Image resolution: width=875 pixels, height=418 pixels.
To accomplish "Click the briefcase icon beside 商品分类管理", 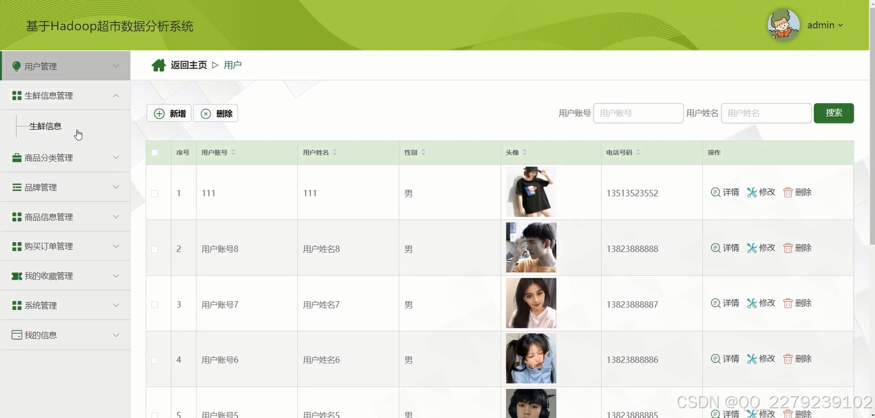I will pos(17,158).
